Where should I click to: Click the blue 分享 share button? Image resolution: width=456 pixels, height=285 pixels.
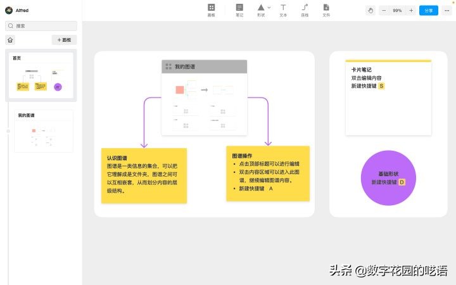tap(428, 11)
